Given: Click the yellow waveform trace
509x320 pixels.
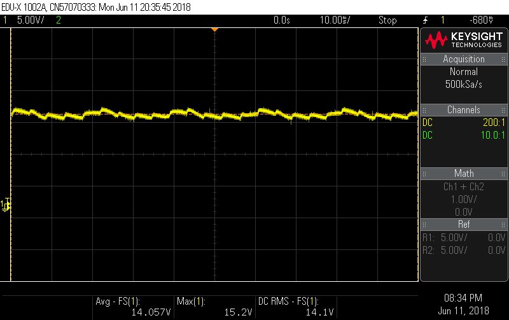Looking at the screenshot, I should (x=214, y=114).
